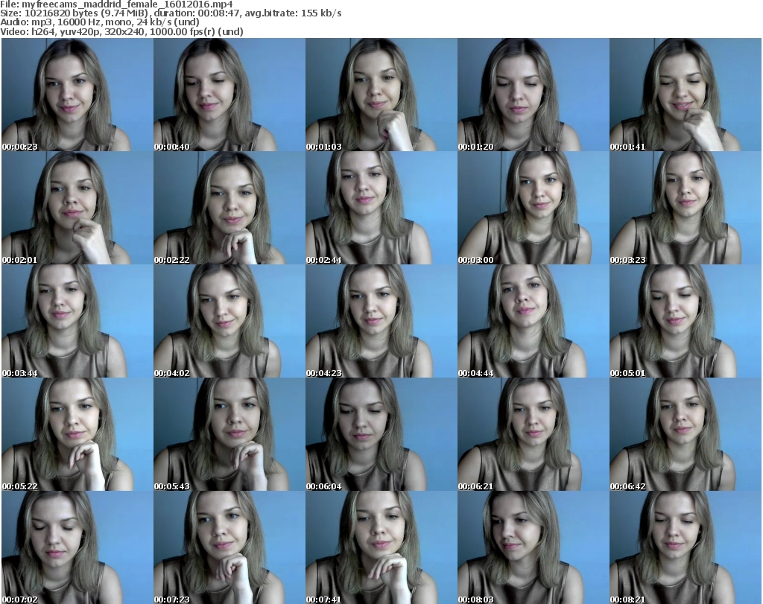Click the 00:05:22 video frame
Viewport: 763px width, 604px height.
77,433
